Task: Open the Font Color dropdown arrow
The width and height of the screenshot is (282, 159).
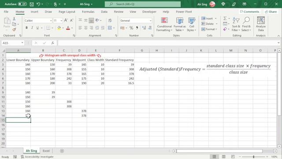Action: [72, 28]
